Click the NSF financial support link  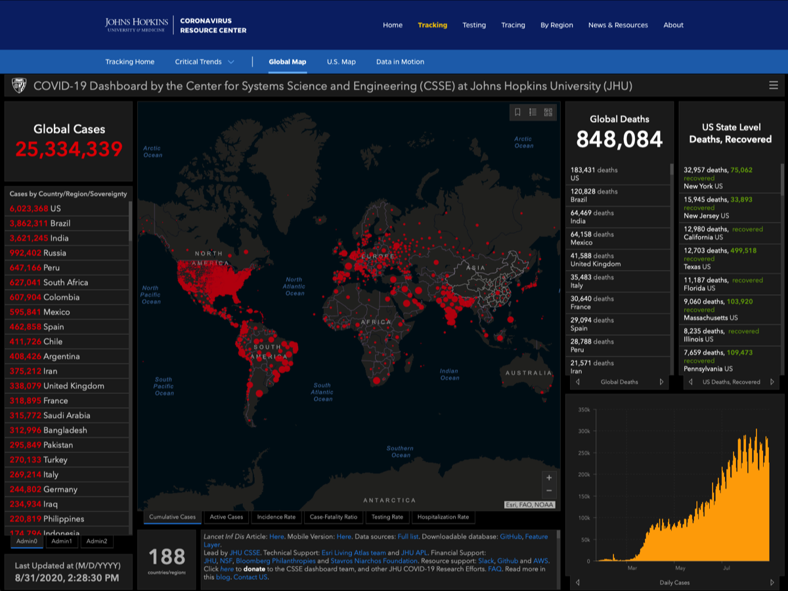[227, 561]
